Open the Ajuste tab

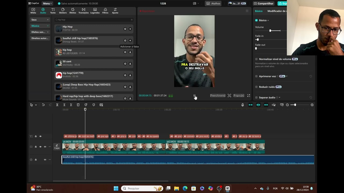click(x=115, y=11)
